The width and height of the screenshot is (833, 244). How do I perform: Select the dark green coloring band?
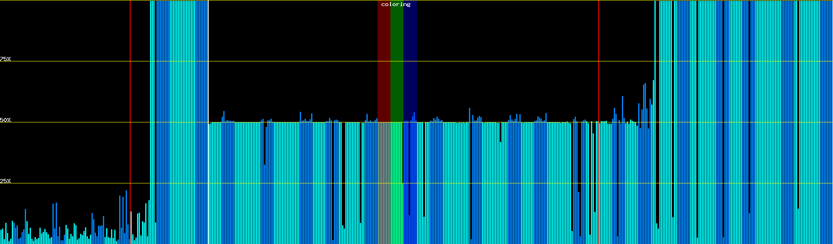pos(397,61)
